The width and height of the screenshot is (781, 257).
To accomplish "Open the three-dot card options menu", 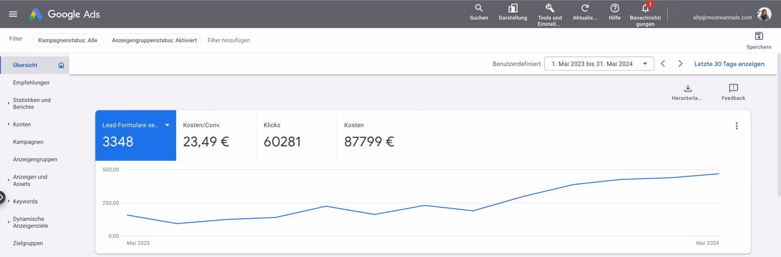I will [x=737, y=126].
